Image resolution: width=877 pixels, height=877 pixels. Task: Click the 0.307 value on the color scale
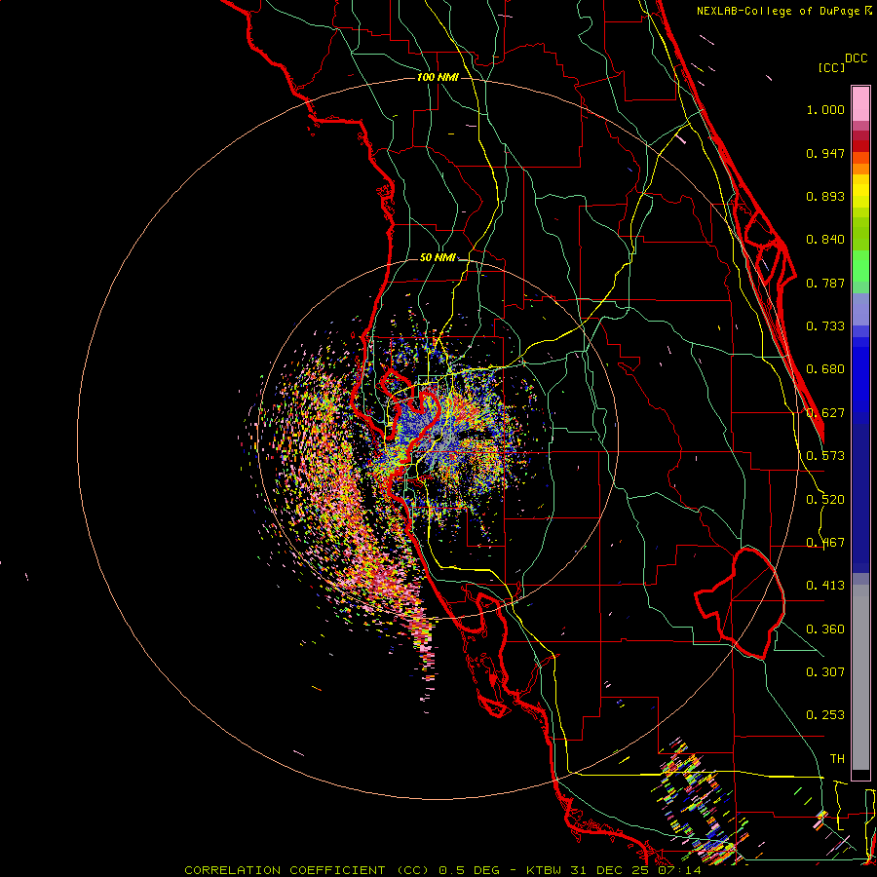pyautogui.click(x=825, y=672)
